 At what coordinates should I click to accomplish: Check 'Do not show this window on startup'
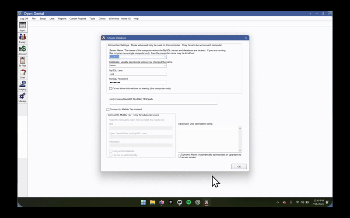(111, 89)
